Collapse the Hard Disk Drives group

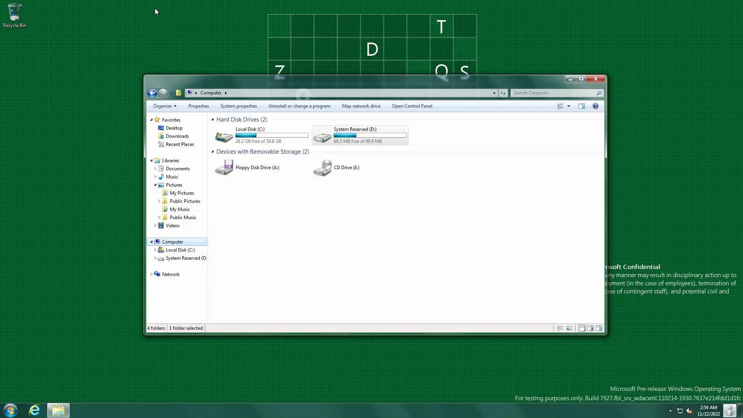click(x=212, y=120)
